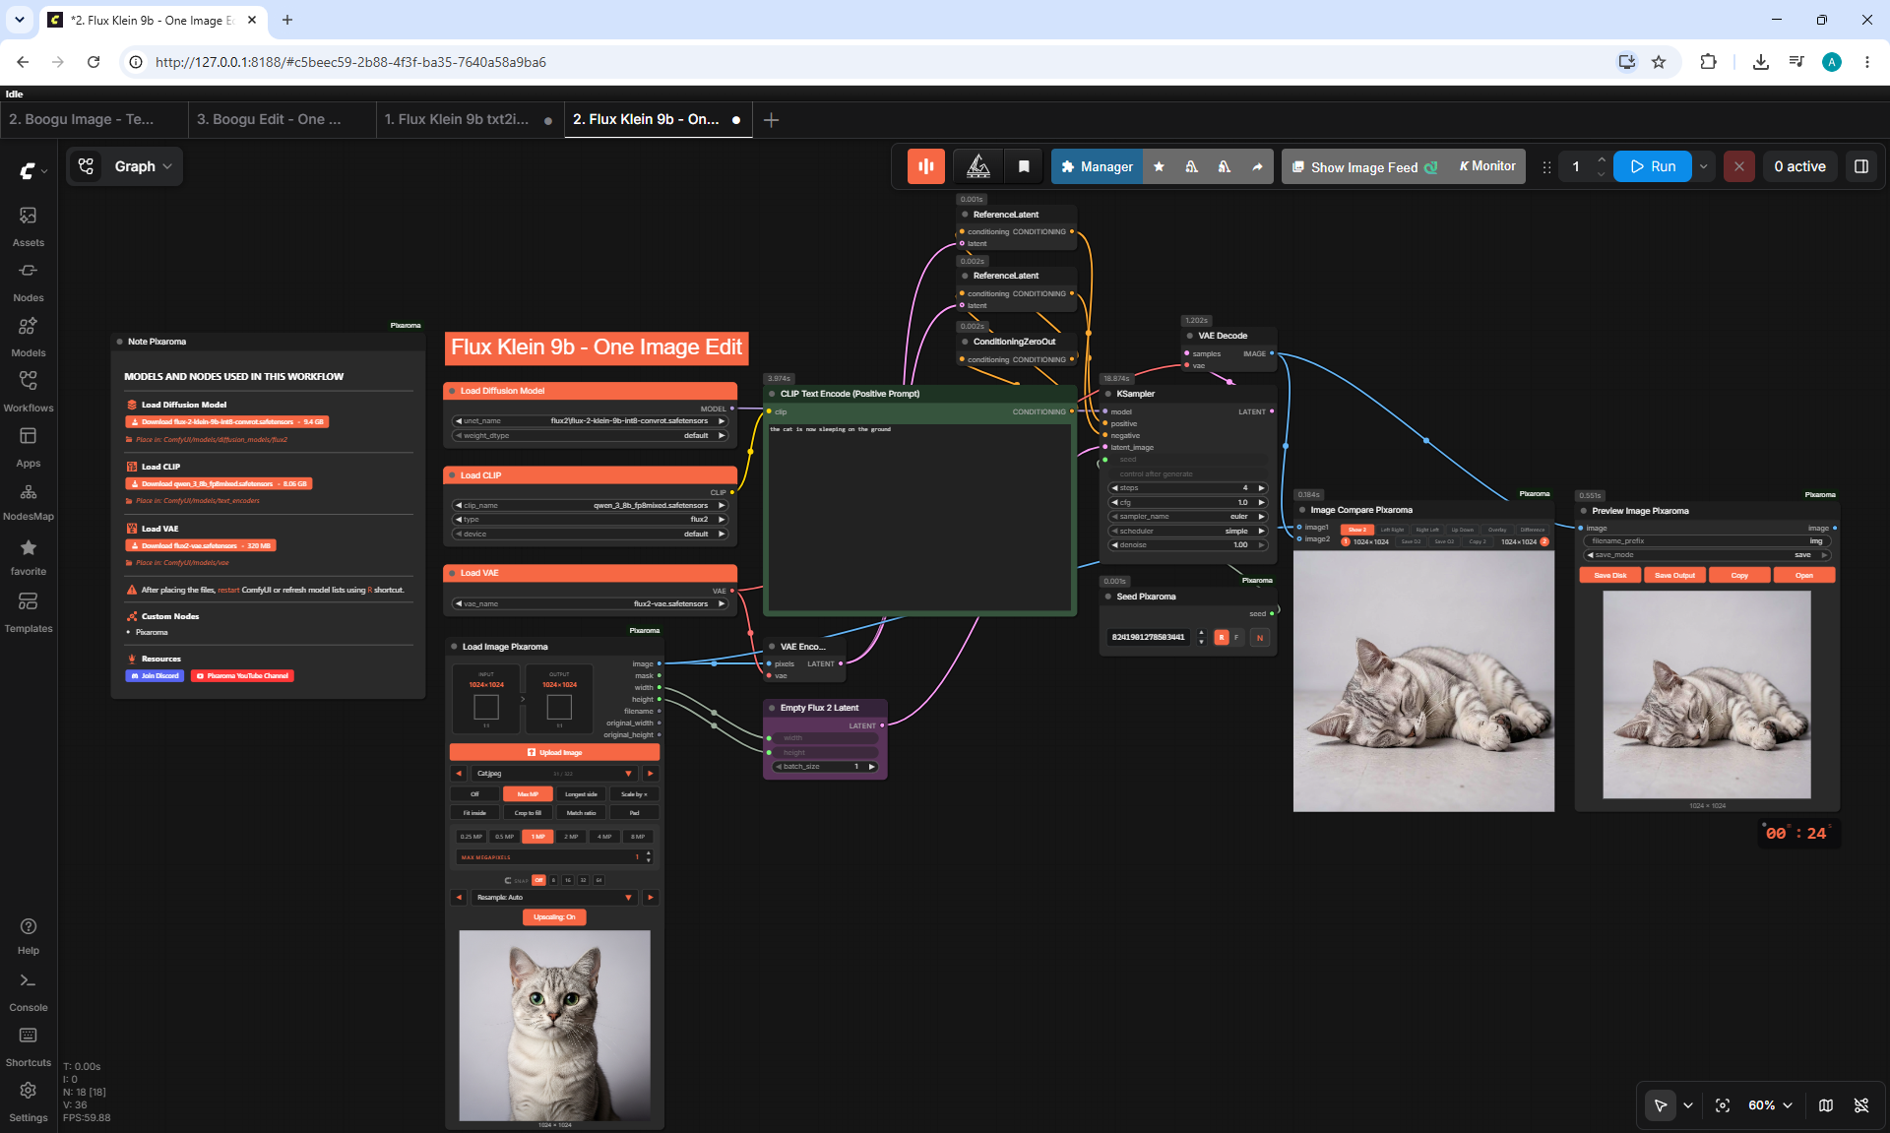This screenshot has height=1133, width=1890.
Task: Toggle the right side panel icon
Action: pos(1861,166)
